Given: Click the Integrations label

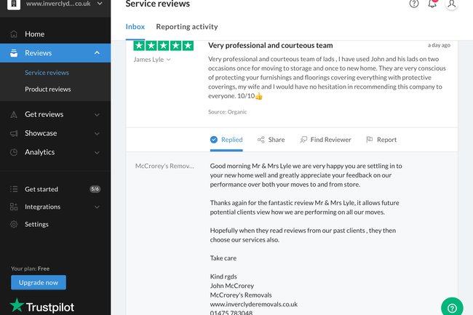Looking at the screenshot, I should click(x=42, y=207).
